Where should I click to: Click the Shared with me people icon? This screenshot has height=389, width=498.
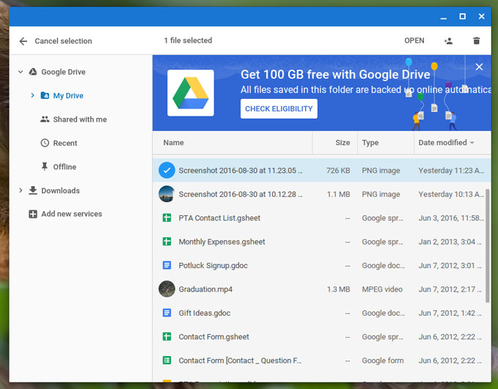coord(45,119)
